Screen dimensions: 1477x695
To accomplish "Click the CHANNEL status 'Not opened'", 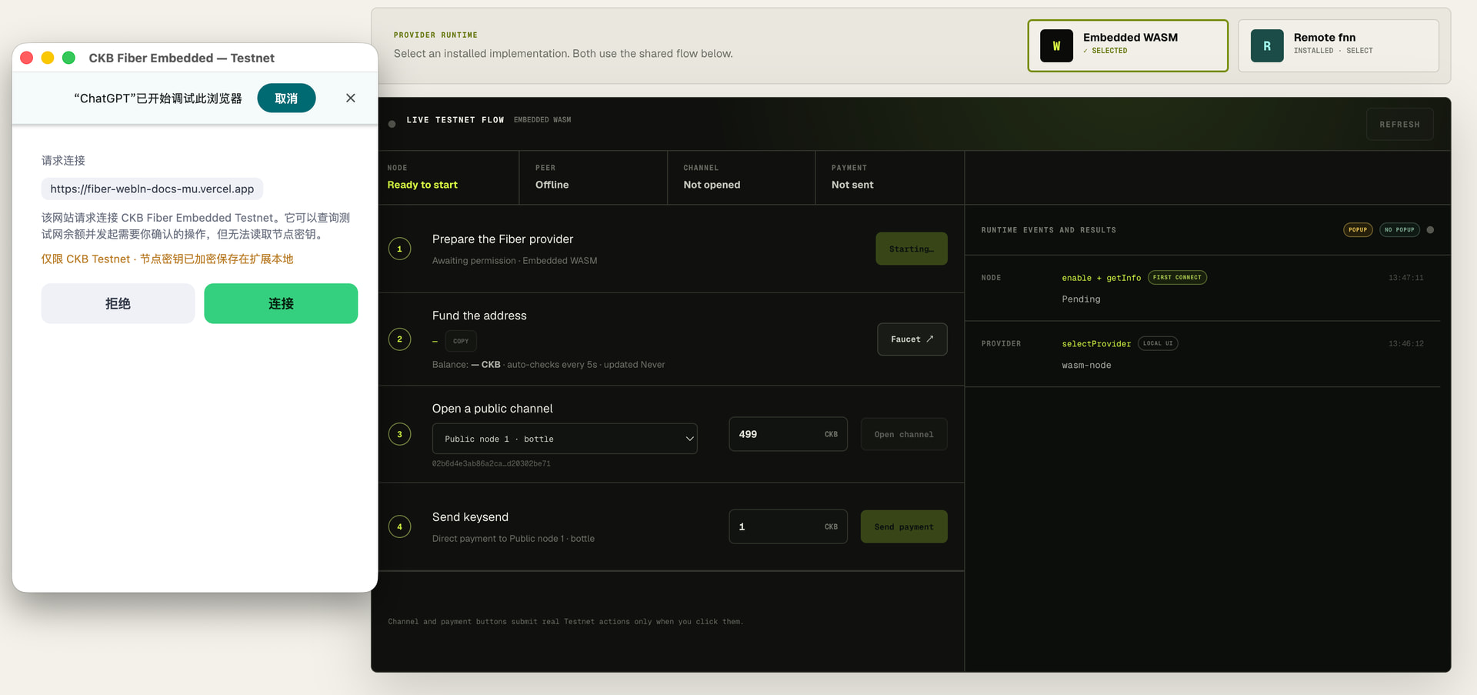I will [712, 185].
